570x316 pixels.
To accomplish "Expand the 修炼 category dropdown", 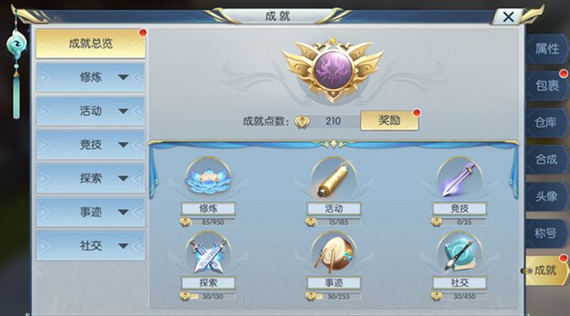I will (90, 77).
